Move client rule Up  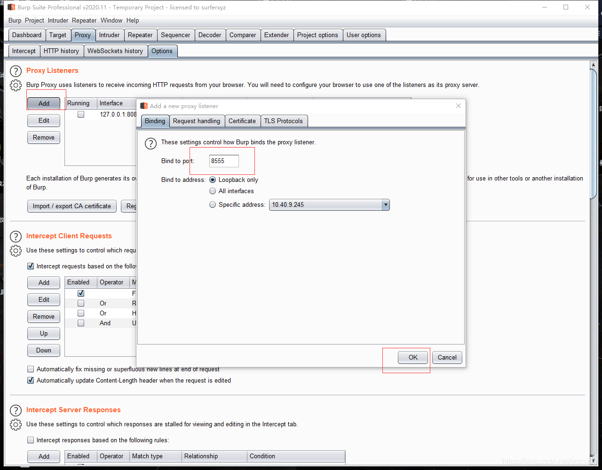44,333
